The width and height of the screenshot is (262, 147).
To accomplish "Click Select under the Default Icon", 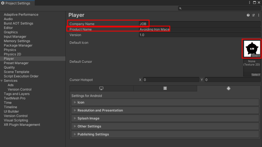I will pos(256,56).
